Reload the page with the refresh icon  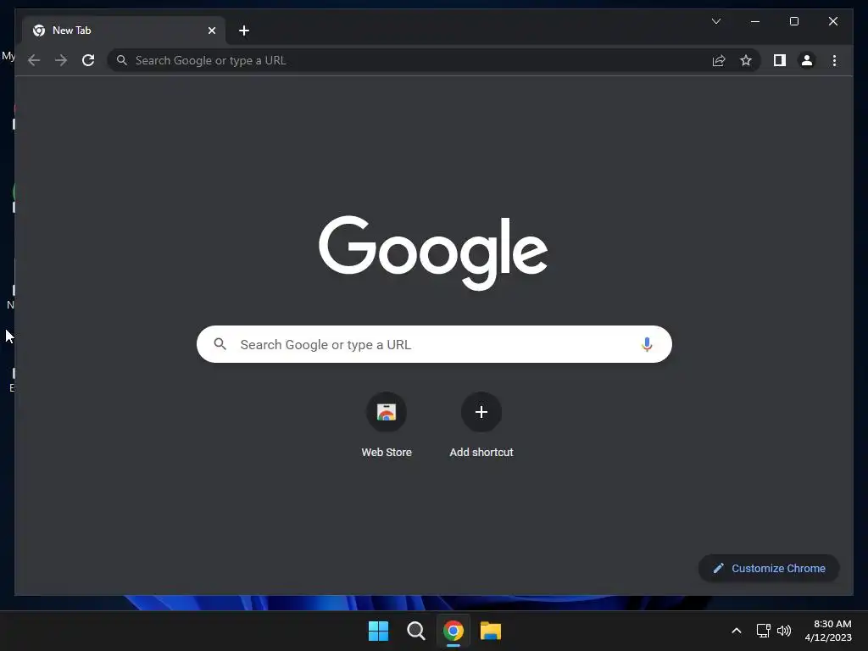click(88, 60)
